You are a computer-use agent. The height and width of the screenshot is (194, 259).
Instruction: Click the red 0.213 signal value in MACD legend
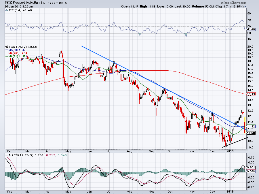click(x=51, y=155)
